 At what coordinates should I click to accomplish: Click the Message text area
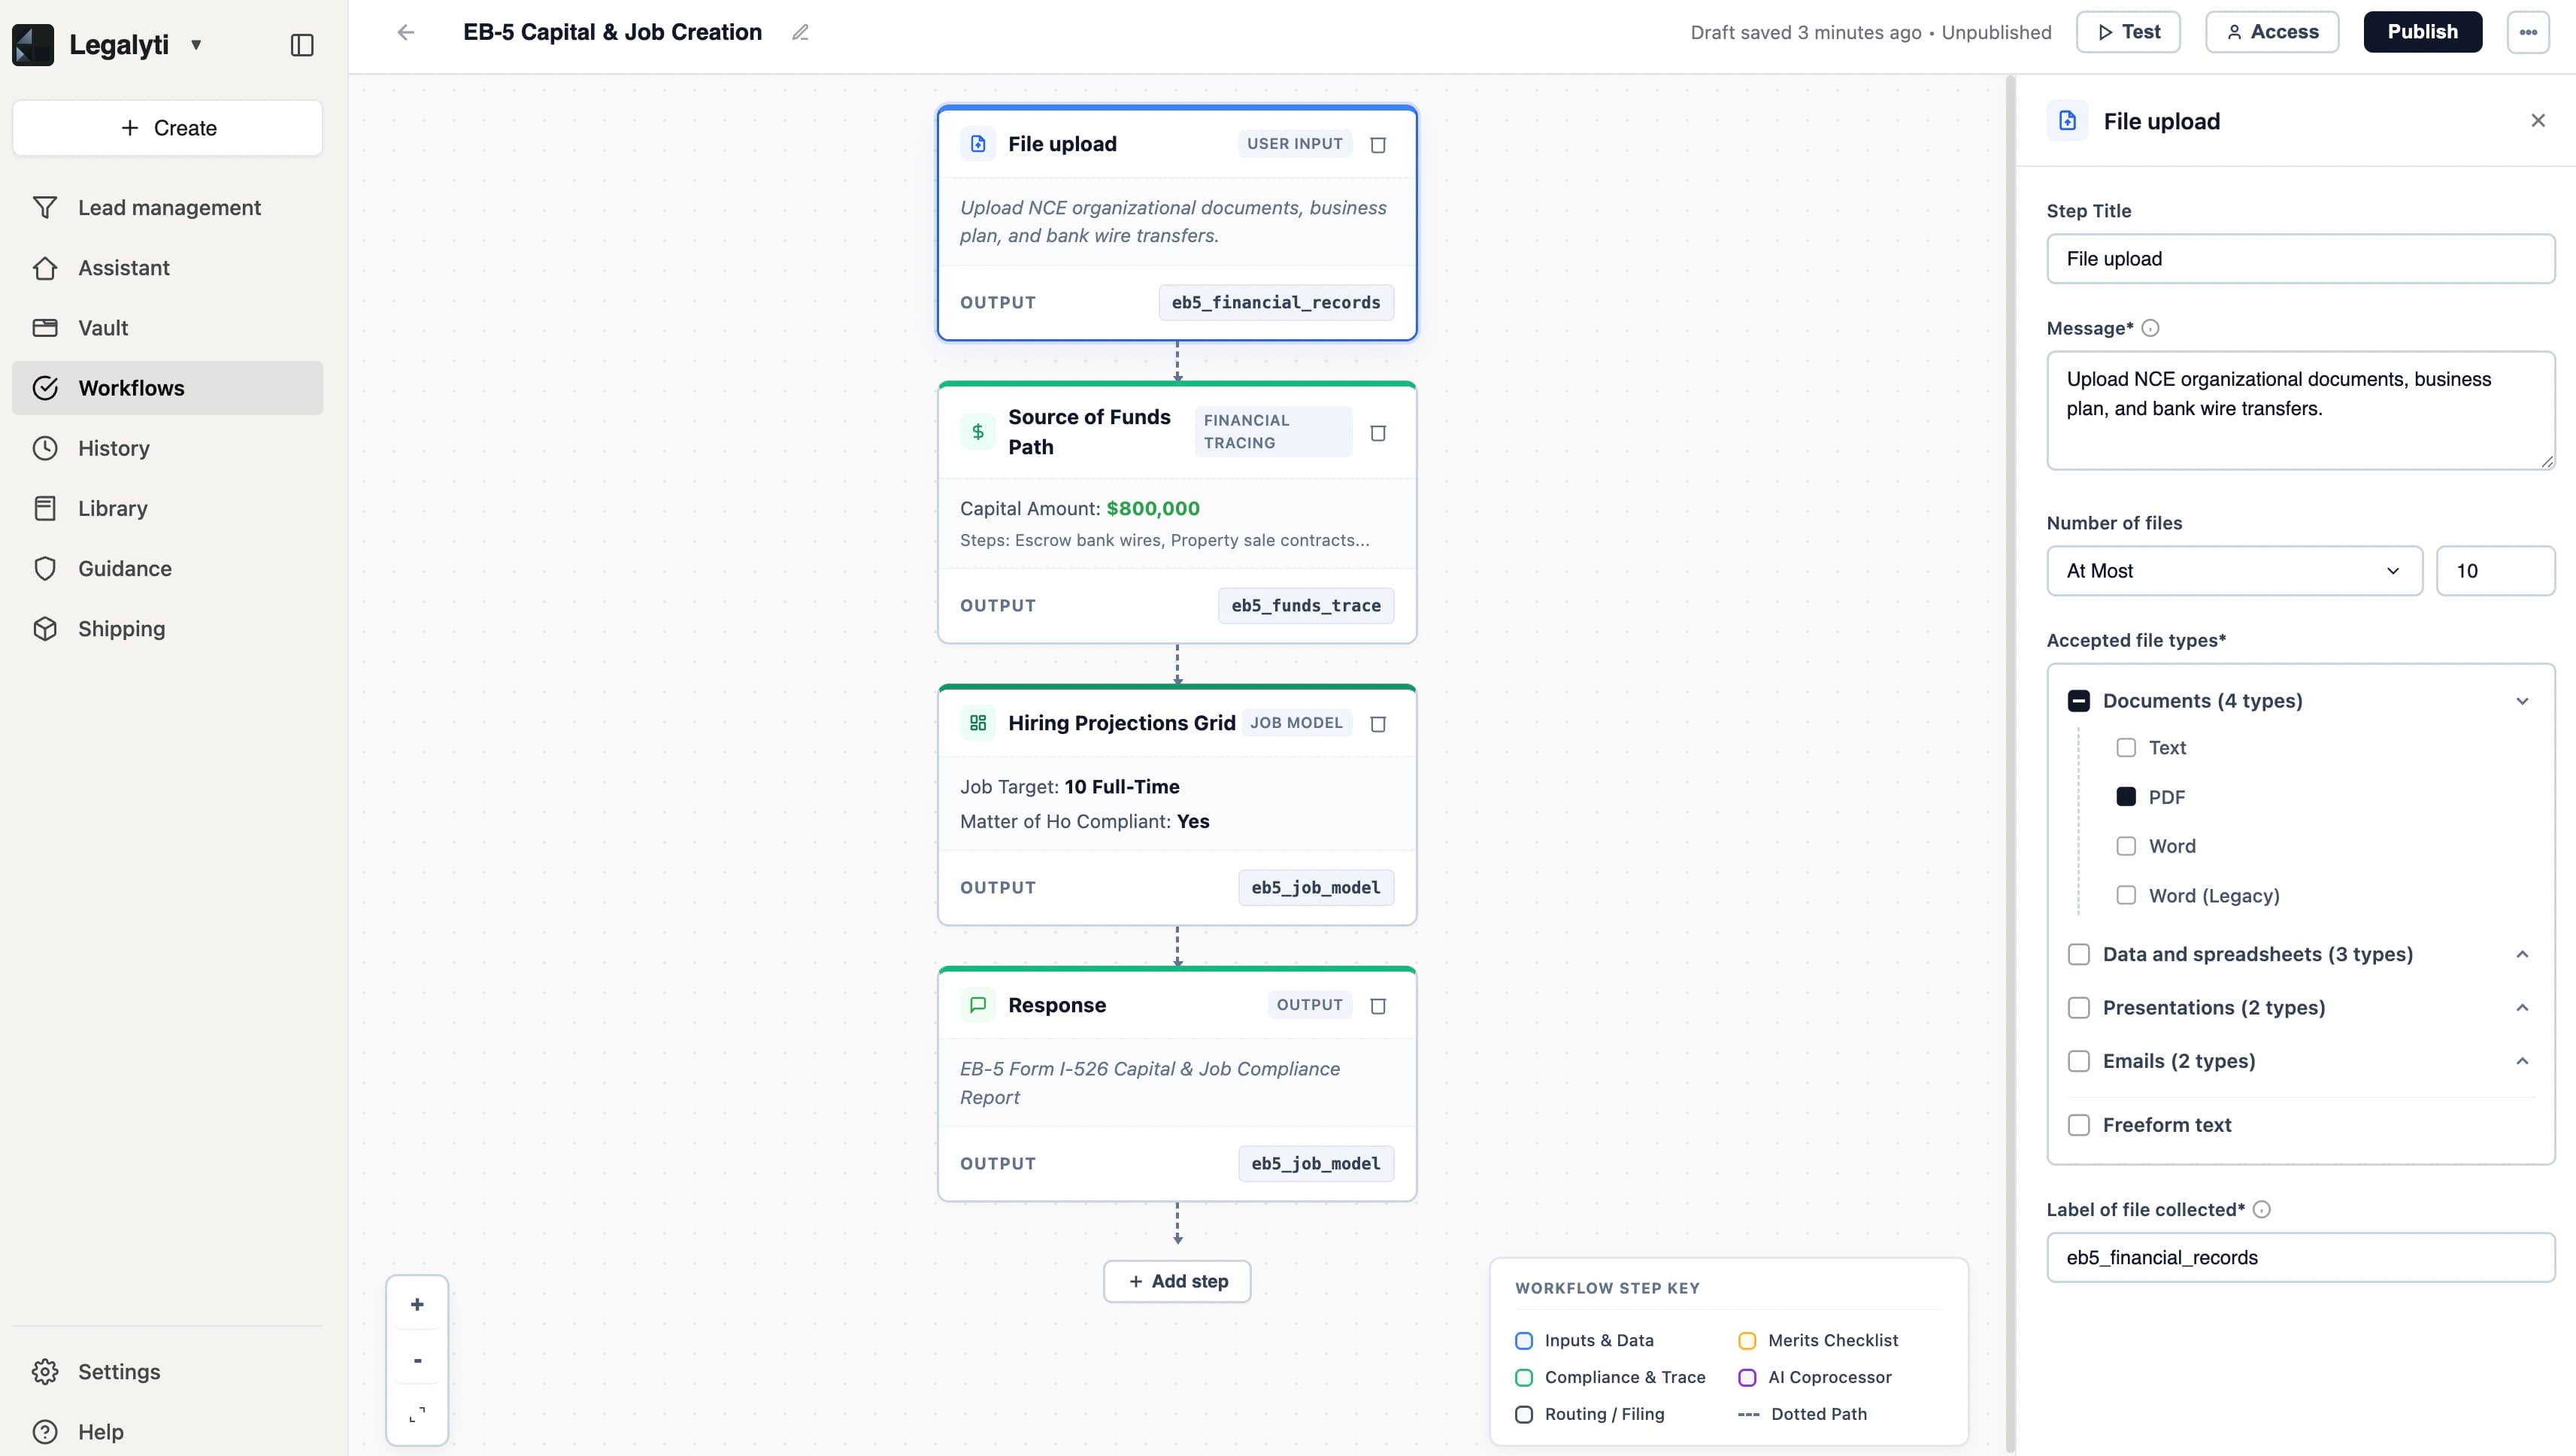click(2301, 410)
